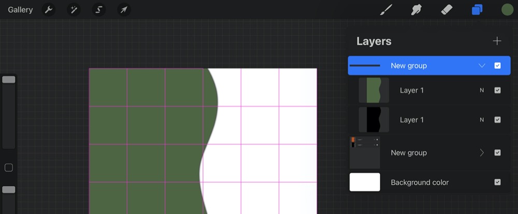
Task: Hide the green Layer 1
Action: (497, 90)
